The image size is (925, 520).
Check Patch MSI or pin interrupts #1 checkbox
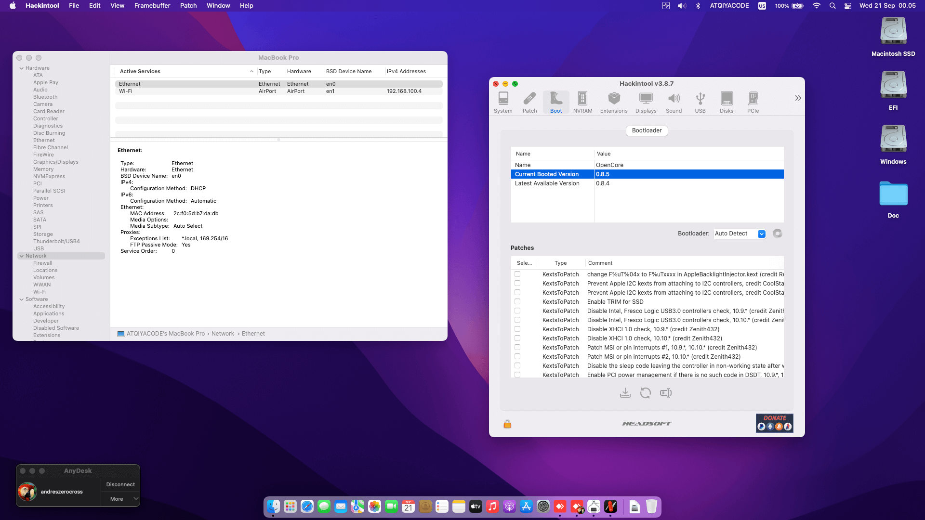click(x=517, y=347)
